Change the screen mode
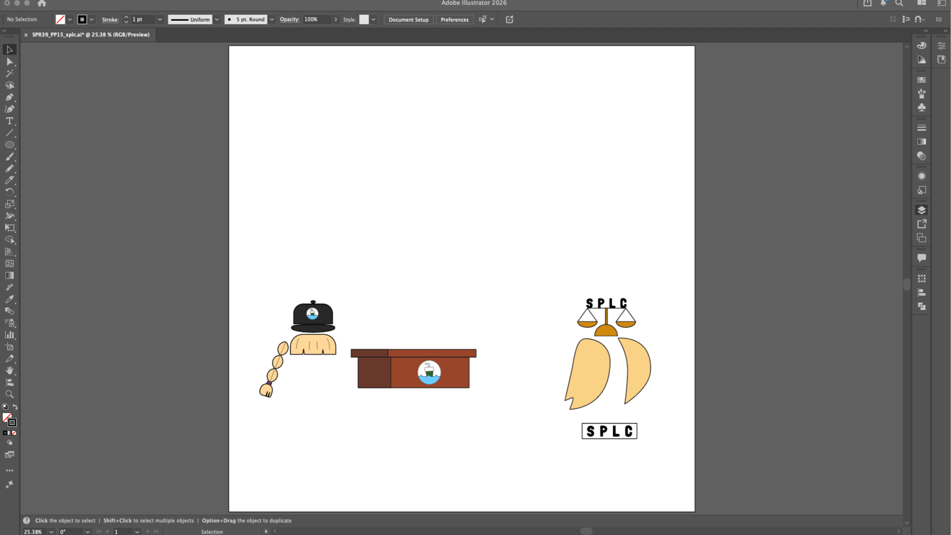Image resolution: width=951 pixels, height=535 pixels. click(x=9, y=455)
